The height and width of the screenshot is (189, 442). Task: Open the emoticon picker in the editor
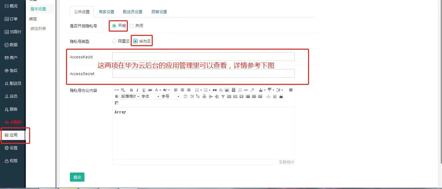tap(221, 90)
